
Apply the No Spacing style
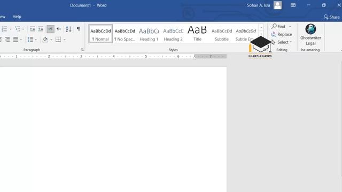tap(125, 34)
